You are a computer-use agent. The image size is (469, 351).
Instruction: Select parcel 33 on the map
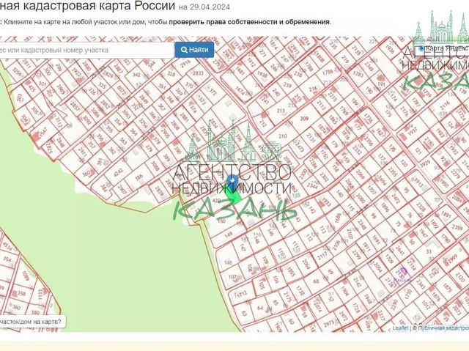click(429, 251)
